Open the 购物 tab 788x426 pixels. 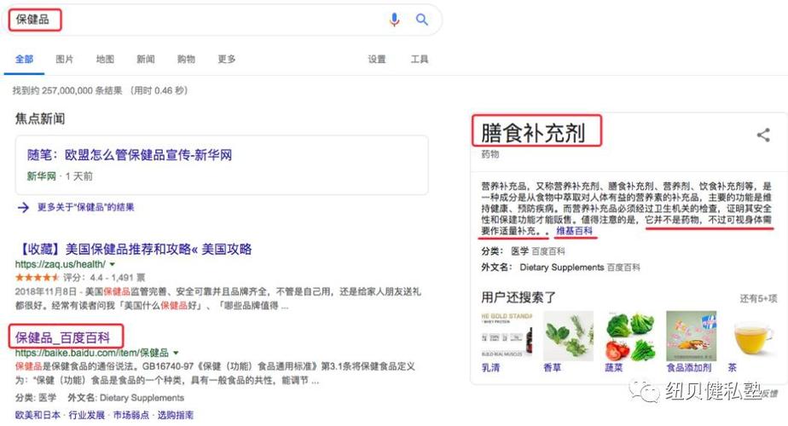186,60
